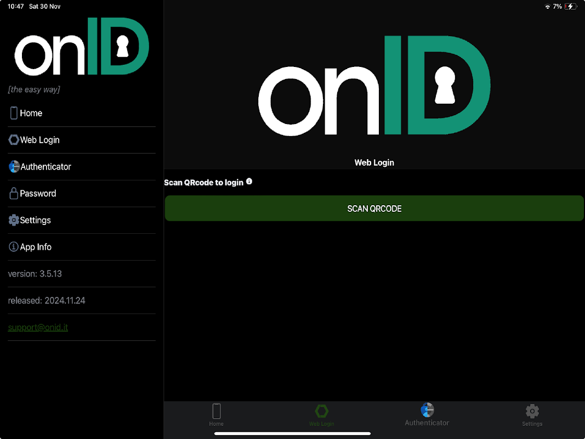Open Authenticator from the sidebar menu
The height and width of the screenshot is (439, 585).
pos(82,166)
